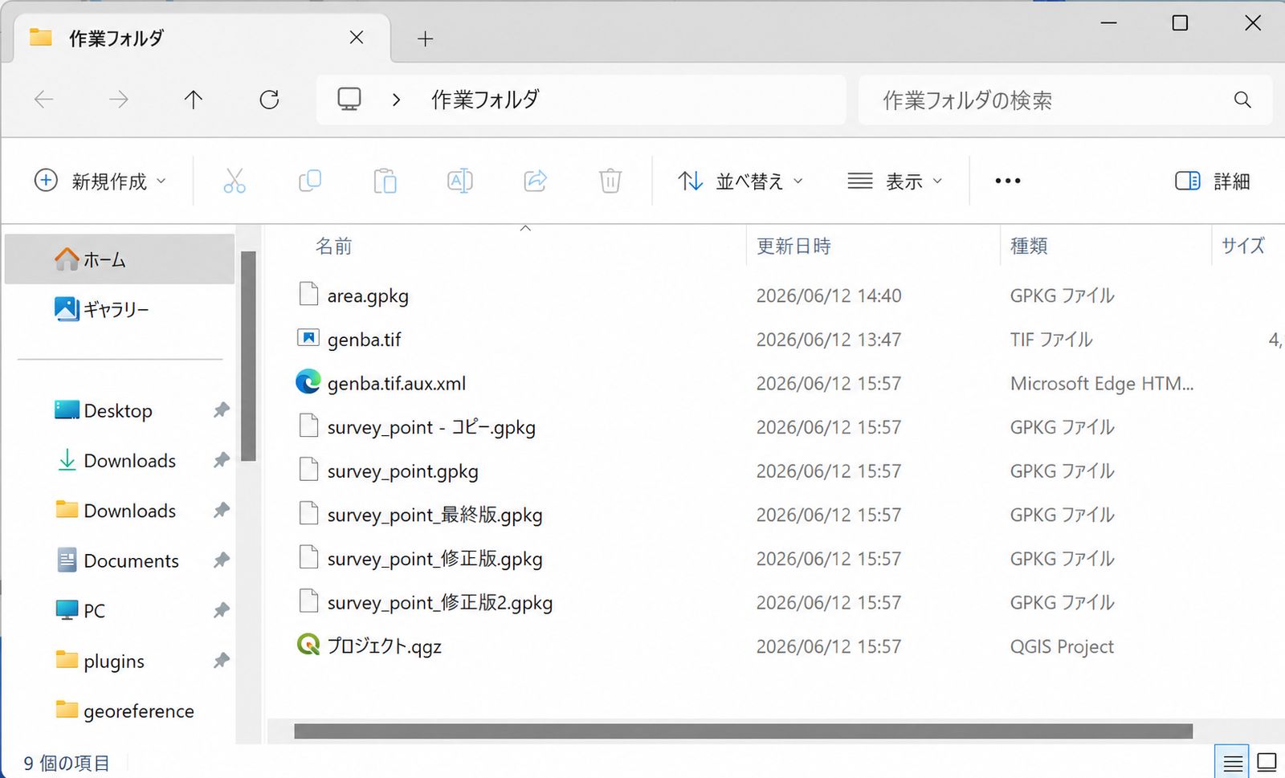Click the horizontal scrollbar of file list
Viewport: 1285px width, 778px height.
[743, 731]
